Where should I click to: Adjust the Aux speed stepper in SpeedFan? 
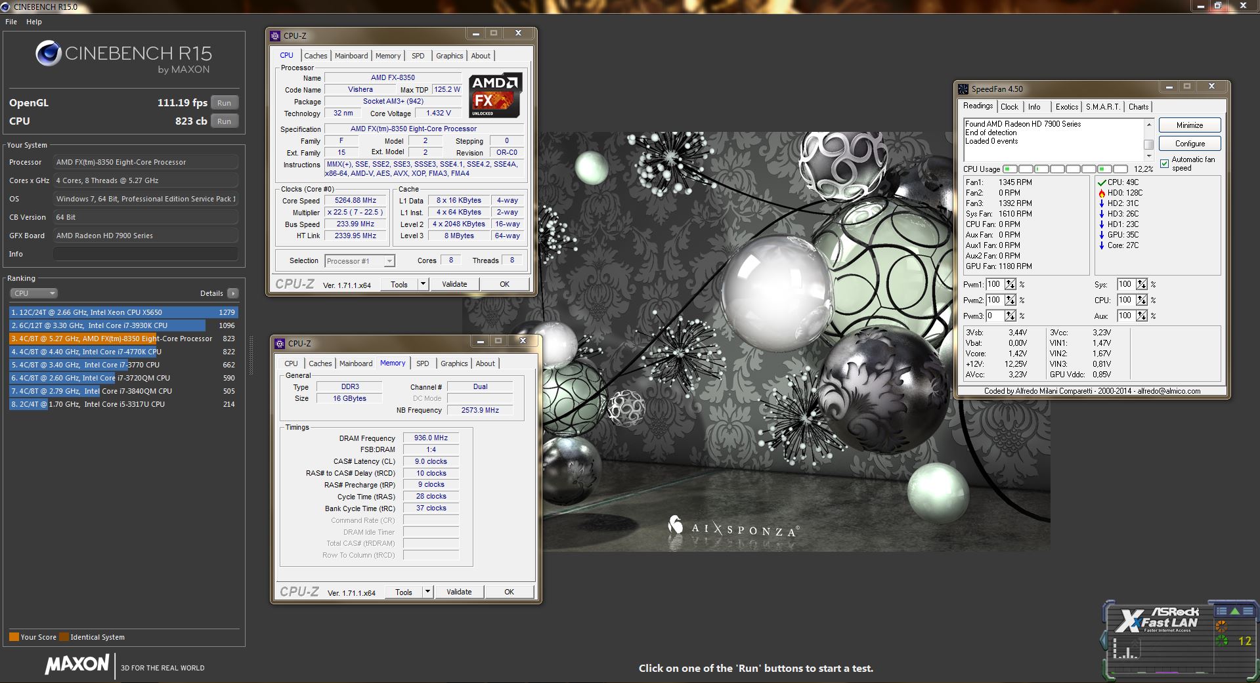pos(1142,316)
